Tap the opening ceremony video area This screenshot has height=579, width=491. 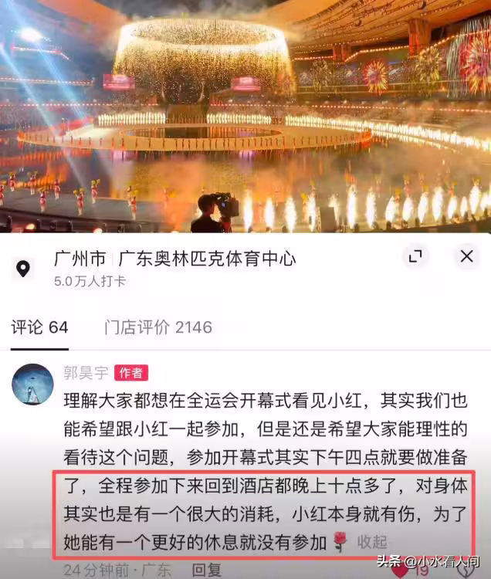coord(245,117)
